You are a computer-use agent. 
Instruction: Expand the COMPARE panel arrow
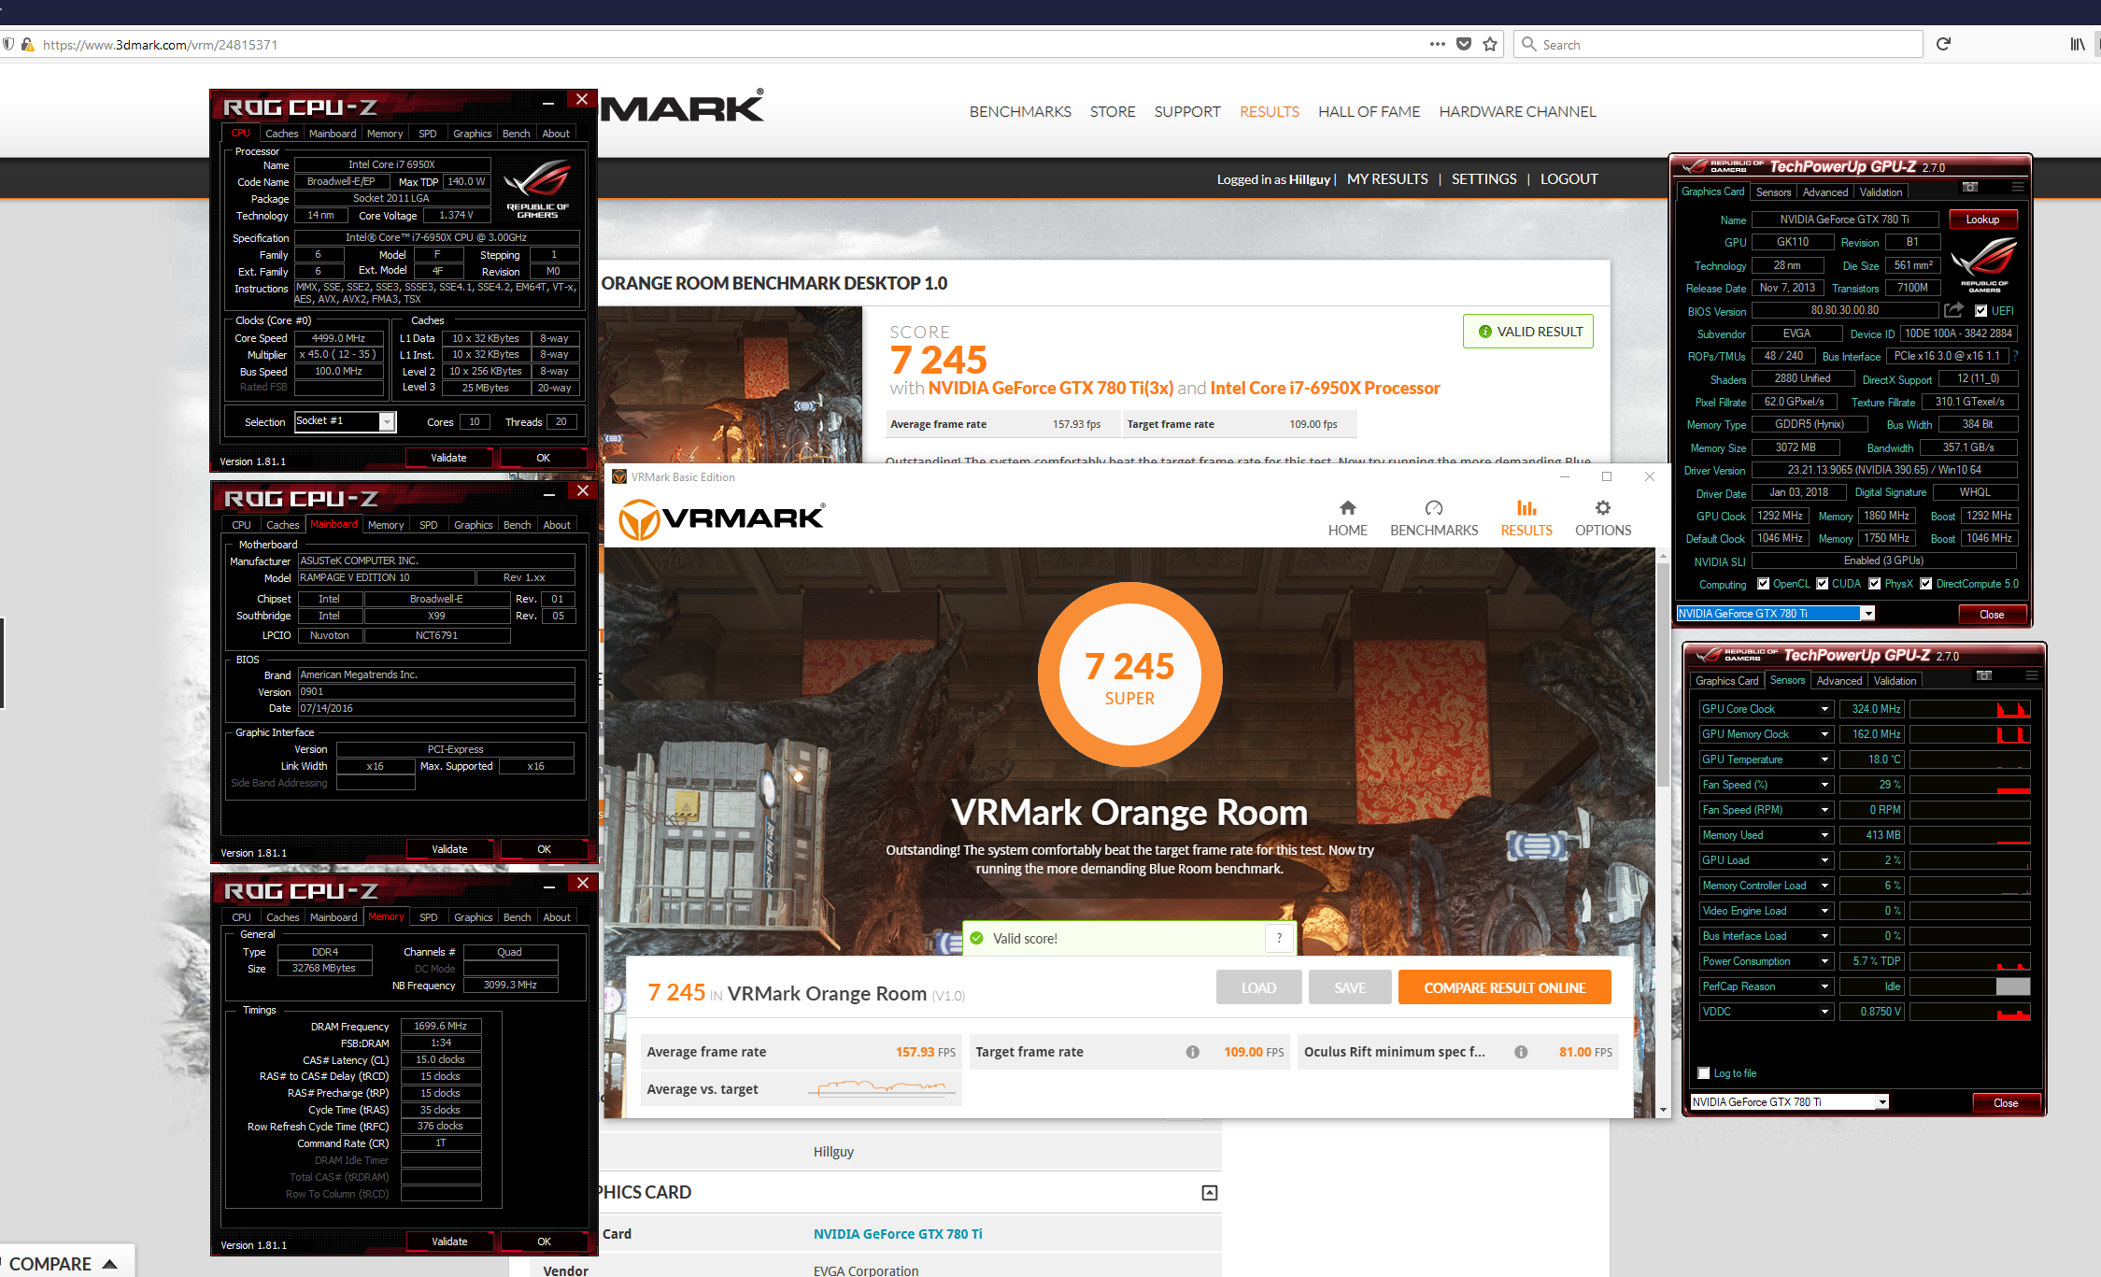(x=109, y=1264)
